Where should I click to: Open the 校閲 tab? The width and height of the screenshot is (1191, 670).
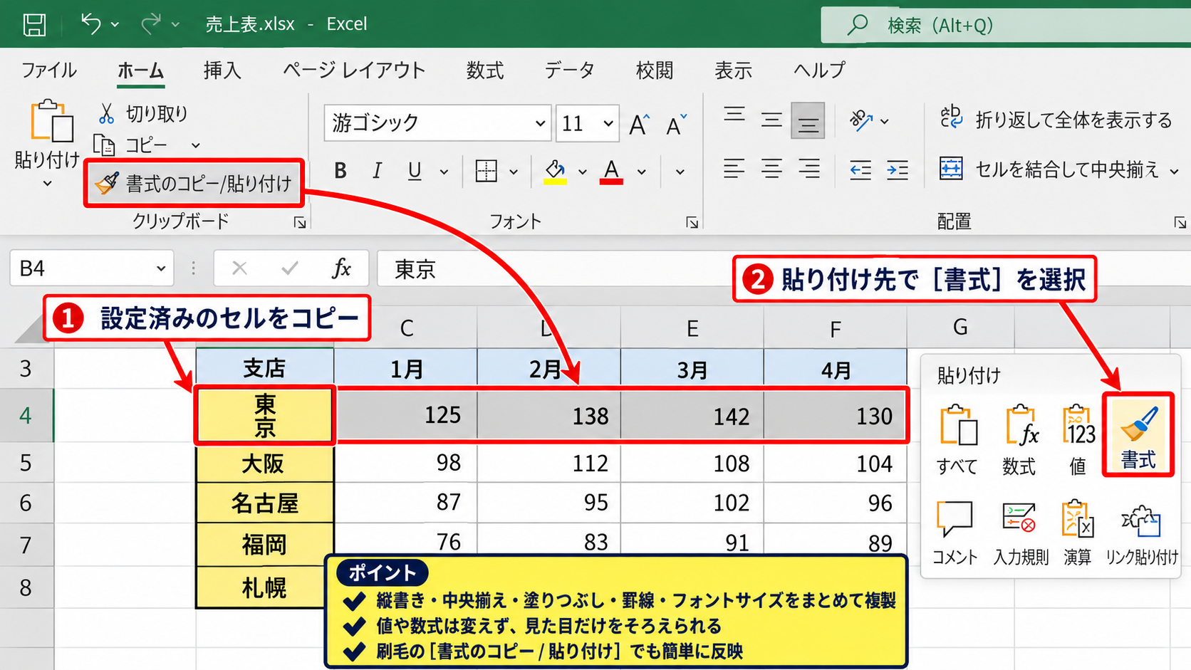point(655,70)
